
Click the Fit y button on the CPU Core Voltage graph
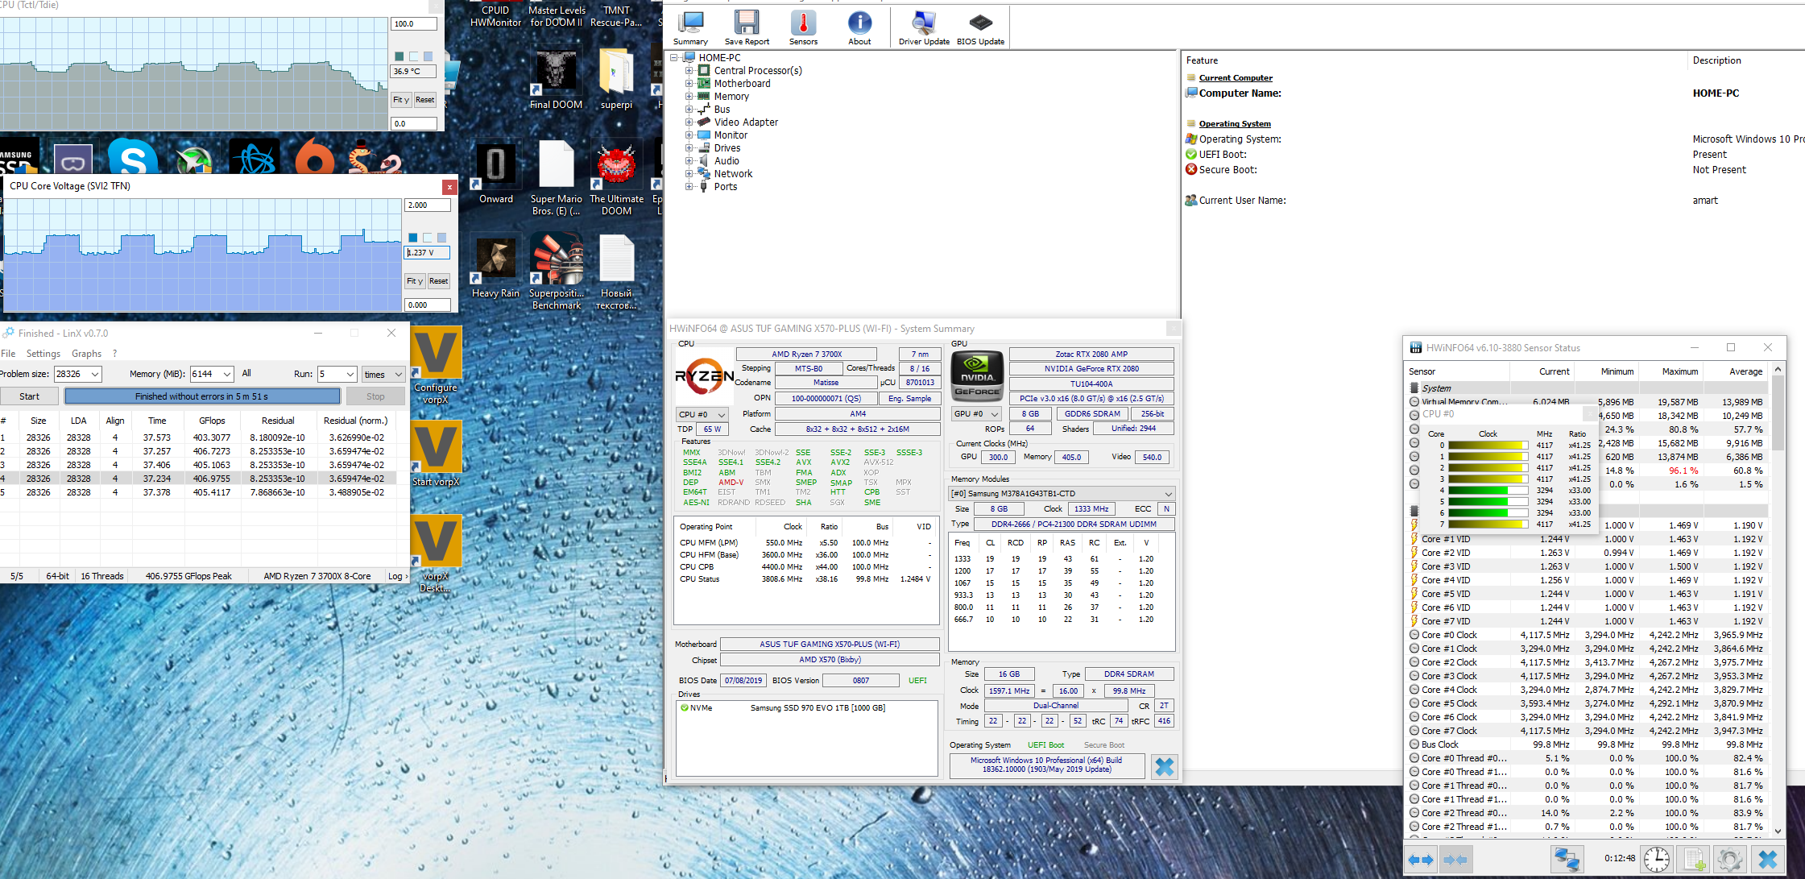(x=413, y=281)
